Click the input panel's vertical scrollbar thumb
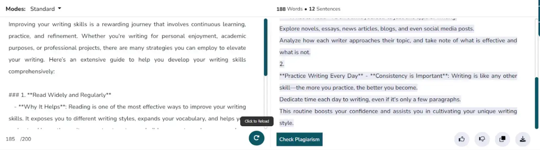The image size is (540, 150). click(266, 47)
